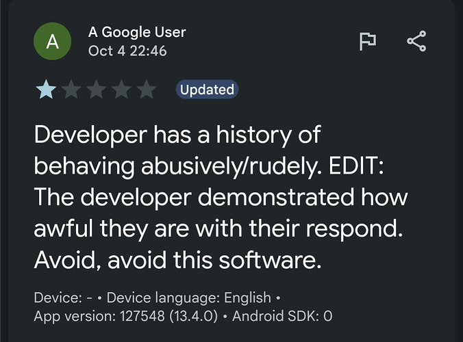Flag this review as inappropriate
The height and width of the screenshot is (342, 463).
368,41
